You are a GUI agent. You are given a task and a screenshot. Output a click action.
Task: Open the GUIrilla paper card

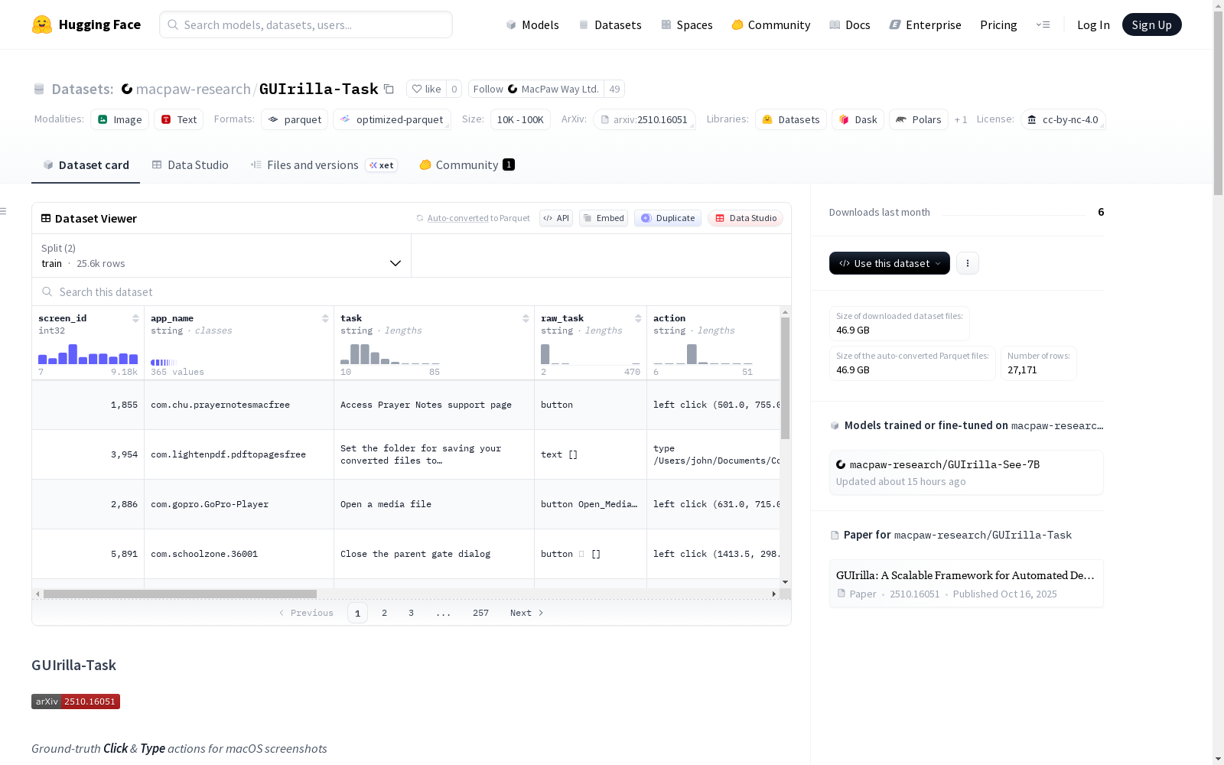[x=966, y=584]
